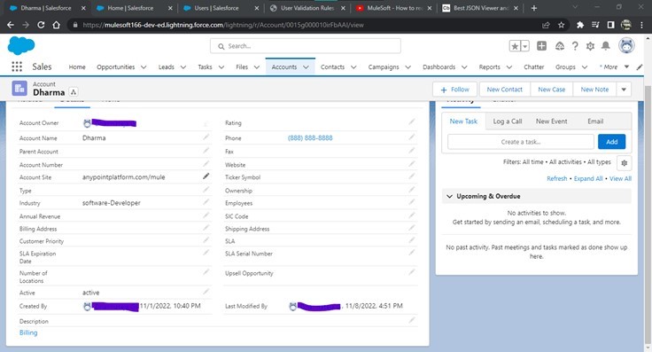Select the Email activity tab
Screen dimensions: 652x352
pos(595,121)
